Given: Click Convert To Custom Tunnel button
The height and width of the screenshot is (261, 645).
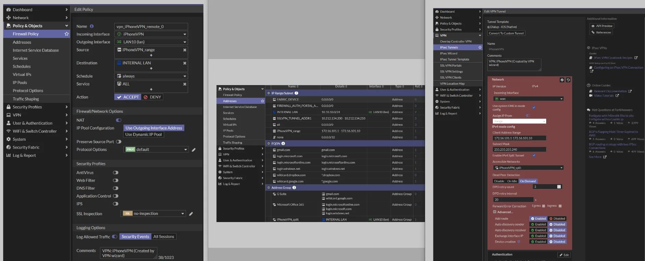Looking at the screenshot, I should [x=506, y=33].
